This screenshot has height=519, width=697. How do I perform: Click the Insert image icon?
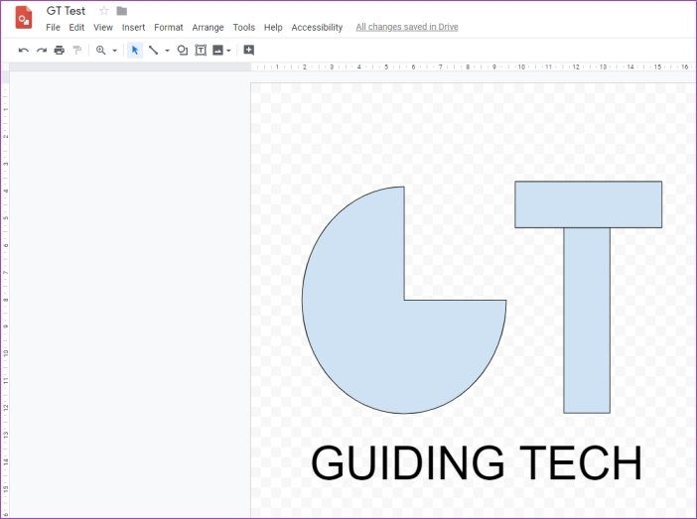(x=217, y=51)
